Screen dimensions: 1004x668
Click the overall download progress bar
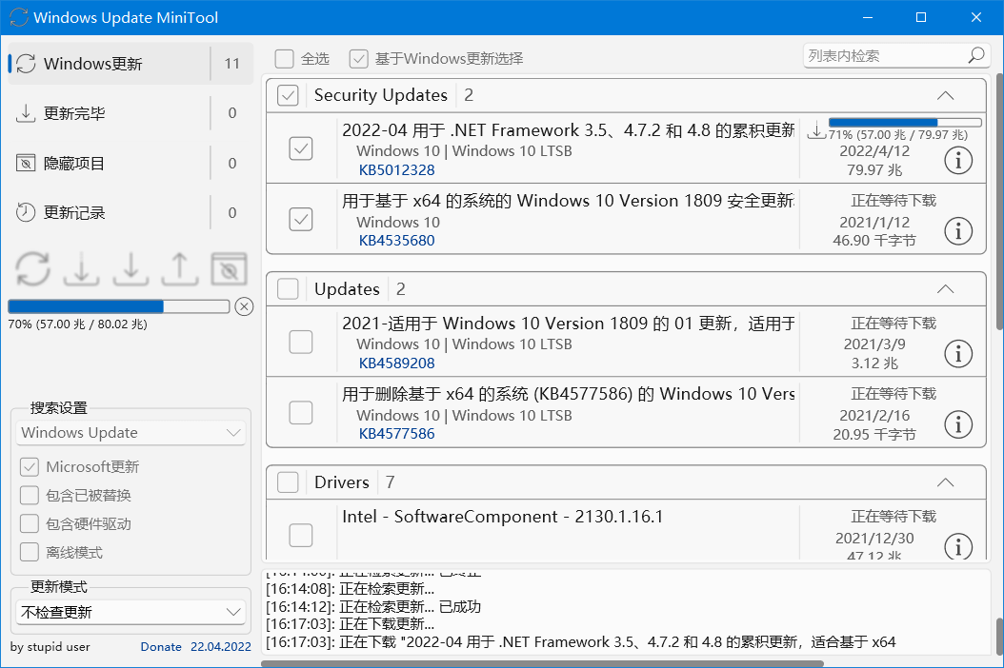[x=118, y=307]
